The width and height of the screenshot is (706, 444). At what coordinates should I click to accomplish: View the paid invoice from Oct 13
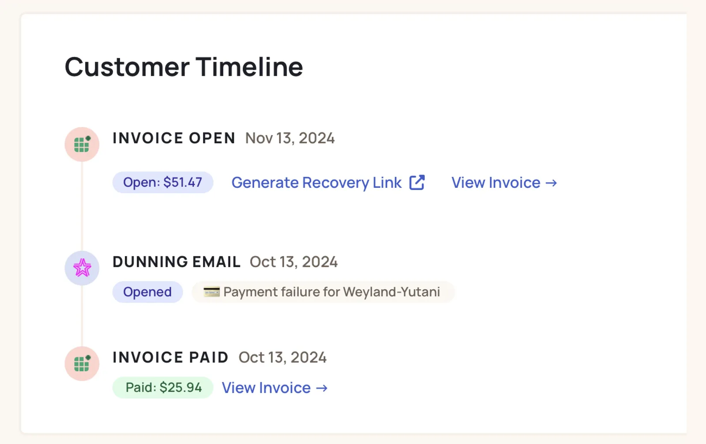point(274,388)
